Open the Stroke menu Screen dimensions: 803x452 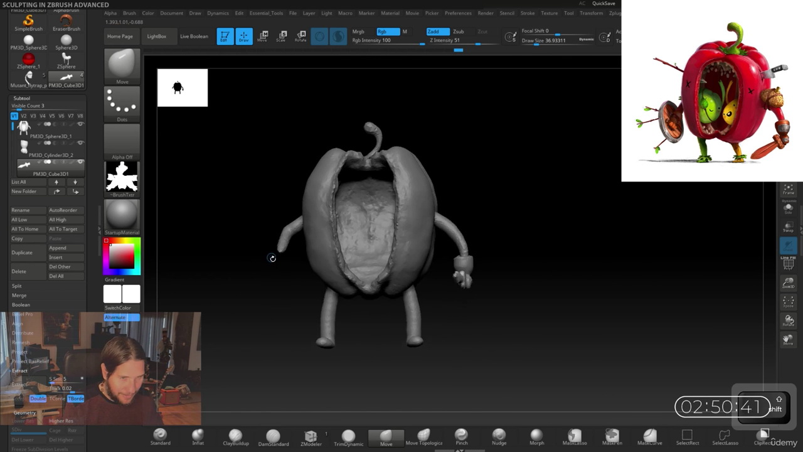(528, 13)
